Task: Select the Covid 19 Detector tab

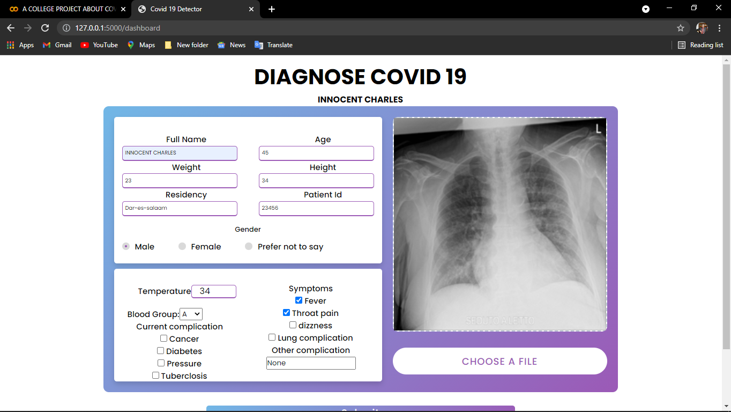Action: point(196,9)
